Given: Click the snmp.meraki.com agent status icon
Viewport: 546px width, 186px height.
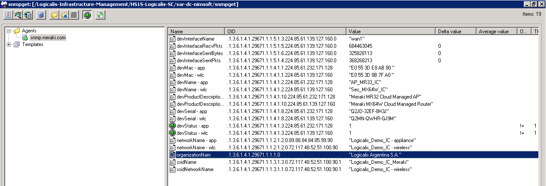Looking at the screenshot, I should coord(25,38).
